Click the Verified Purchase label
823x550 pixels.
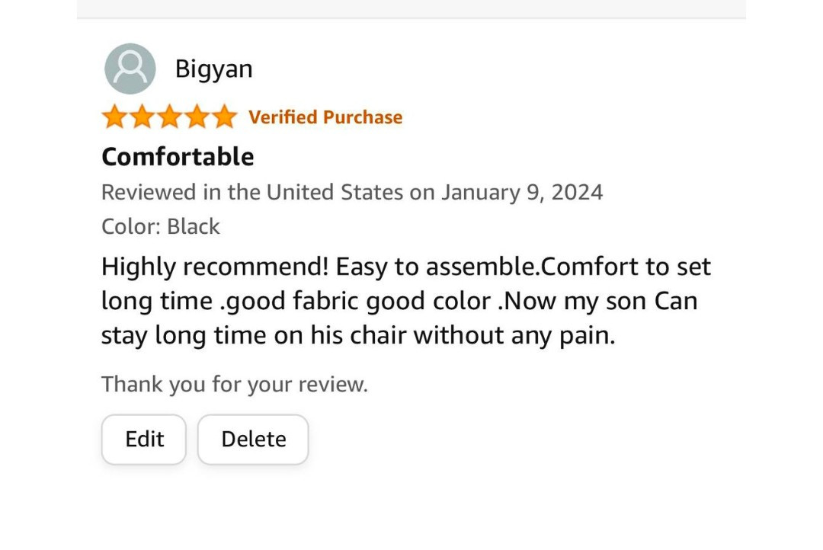(325, 117)
